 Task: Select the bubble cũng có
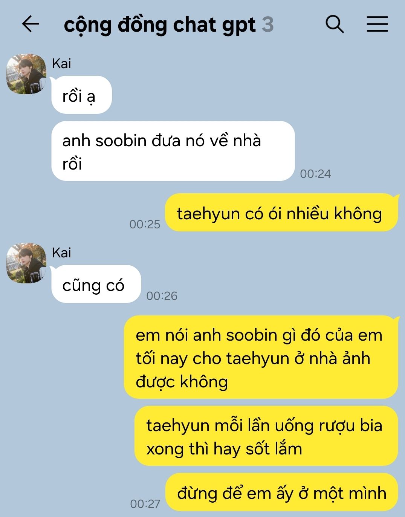96,284
